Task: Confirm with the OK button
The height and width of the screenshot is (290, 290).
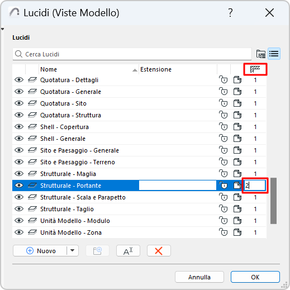Action: click(255, 277)
